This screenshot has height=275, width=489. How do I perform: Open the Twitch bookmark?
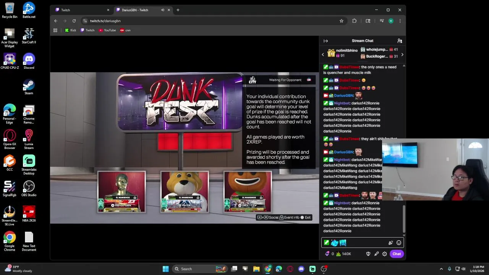(87, 30)
